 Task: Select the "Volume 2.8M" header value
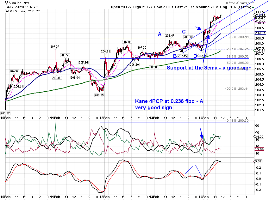pos(207,7)
